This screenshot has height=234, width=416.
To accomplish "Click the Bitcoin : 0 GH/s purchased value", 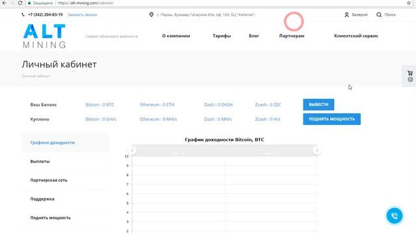I will click(101, 119).
